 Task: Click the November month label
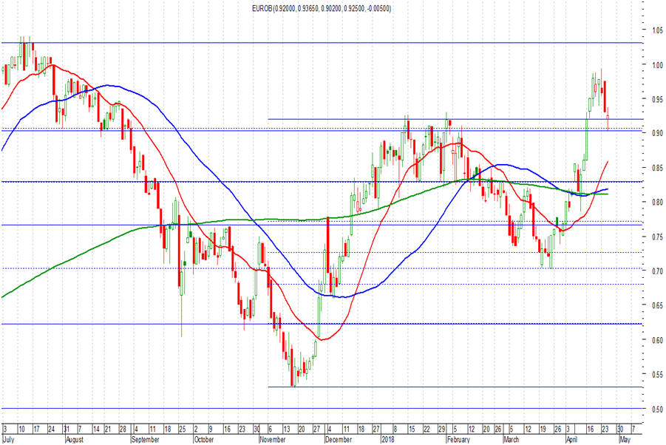(x=273, y=440)
